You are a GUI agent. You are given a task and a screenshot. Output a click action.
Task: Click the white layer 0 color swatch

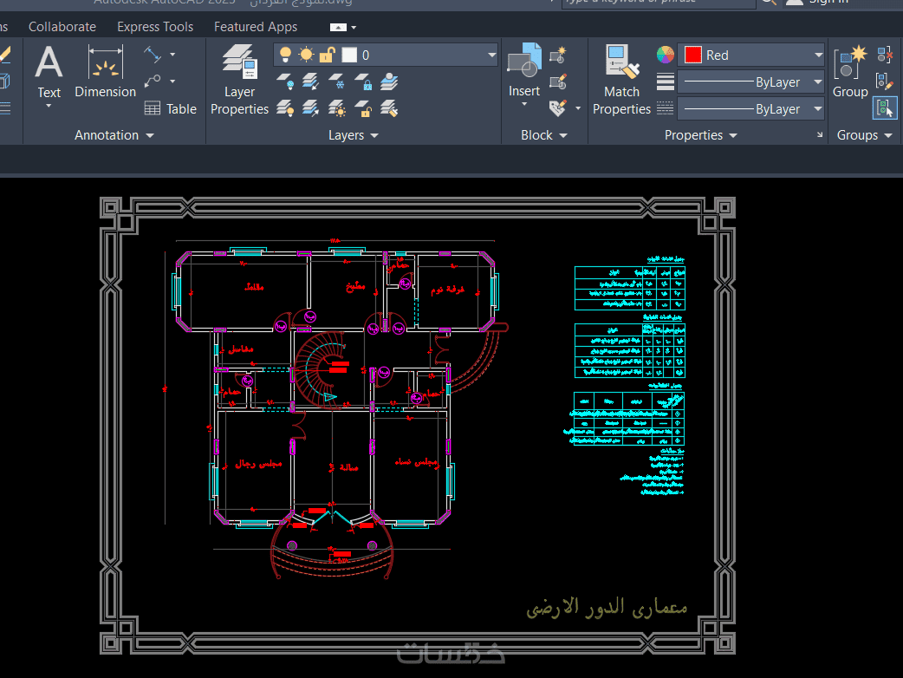click(x=349, y=55)
